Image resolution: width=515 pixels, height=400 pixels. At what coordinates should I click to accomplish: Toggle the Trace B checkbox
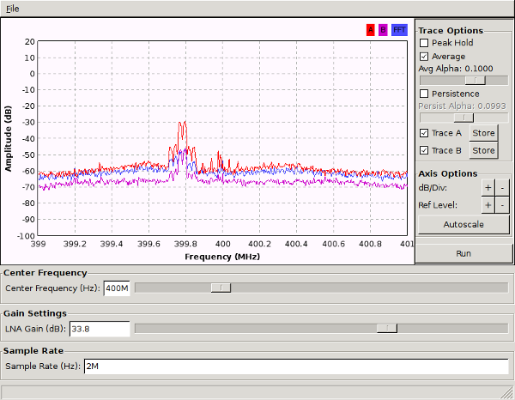(x=424, y=150)
